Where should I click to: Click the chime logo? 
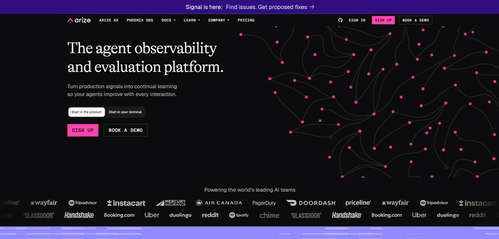270,215
